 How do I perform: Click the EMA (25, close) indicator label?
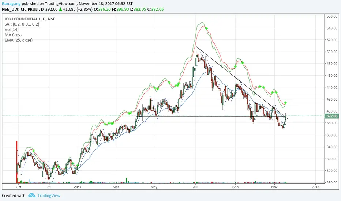pos(19,40)
